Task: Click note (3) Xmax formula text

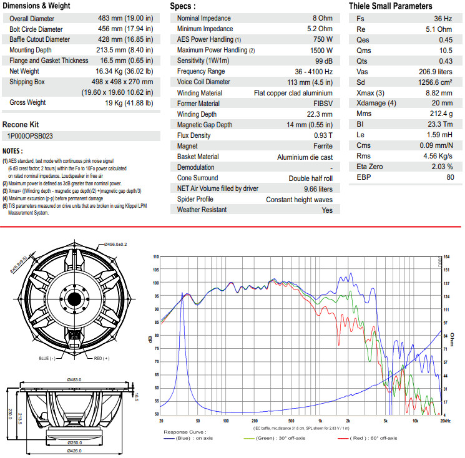Action: pyautogui.click(x=72, y=191)
